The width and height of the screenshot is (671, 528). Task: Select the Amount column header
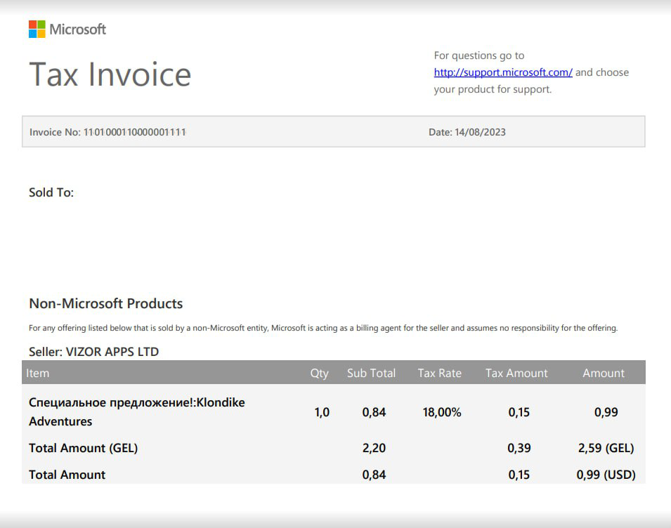click(603, 373)
